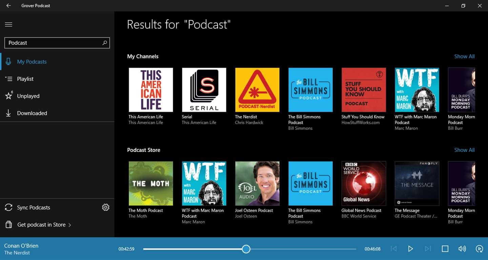This screenshot has height=260, width=488.
Task: Open the Serial podcast thumbnail
Action: coord(204,90)
